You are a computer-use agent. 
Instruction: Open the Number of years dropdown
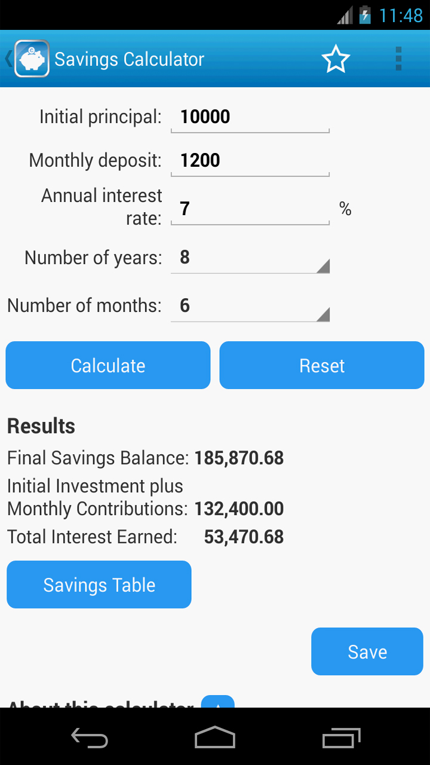click(250, 258)
